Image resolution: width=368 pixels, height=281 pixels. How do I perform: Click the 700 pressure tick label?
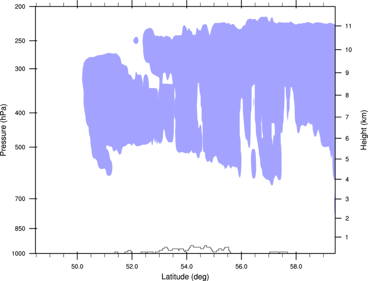tap(20, 199)
